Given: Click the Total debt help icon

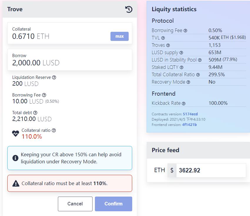Looking at the screenshot, I should coord(35,113).
